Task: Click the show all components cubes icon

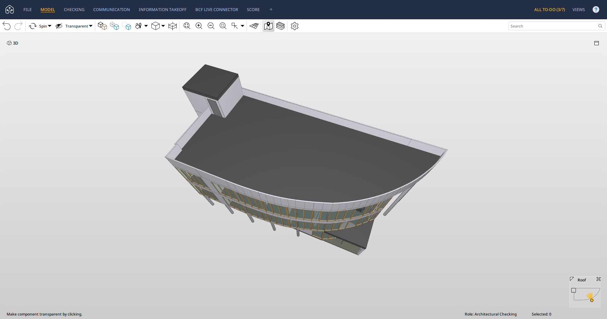Action: click(102, 26)
